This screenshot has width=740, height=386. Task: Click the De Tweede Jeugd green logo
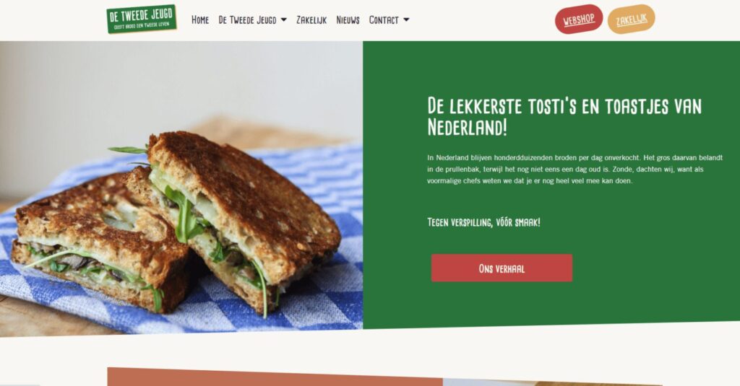pyautogui.click(x=142, y=19)
